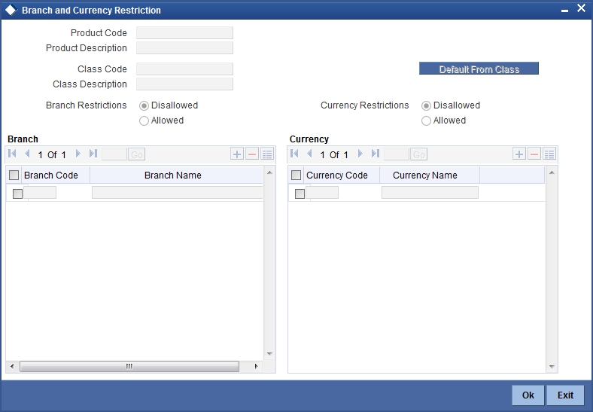The image size is (593, 412).
Task: Click the Exit button
Action: (x=565, y=395)
